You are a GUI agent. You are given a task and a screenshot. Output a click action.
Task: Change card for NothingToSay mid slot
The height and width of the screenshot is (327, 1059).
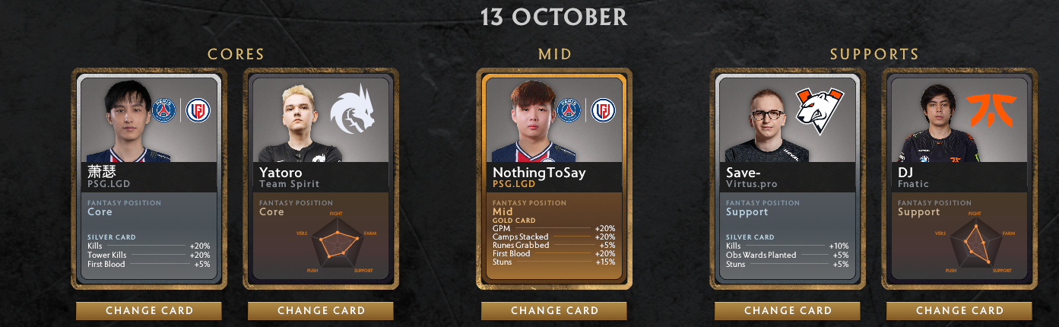coord(554,310)
